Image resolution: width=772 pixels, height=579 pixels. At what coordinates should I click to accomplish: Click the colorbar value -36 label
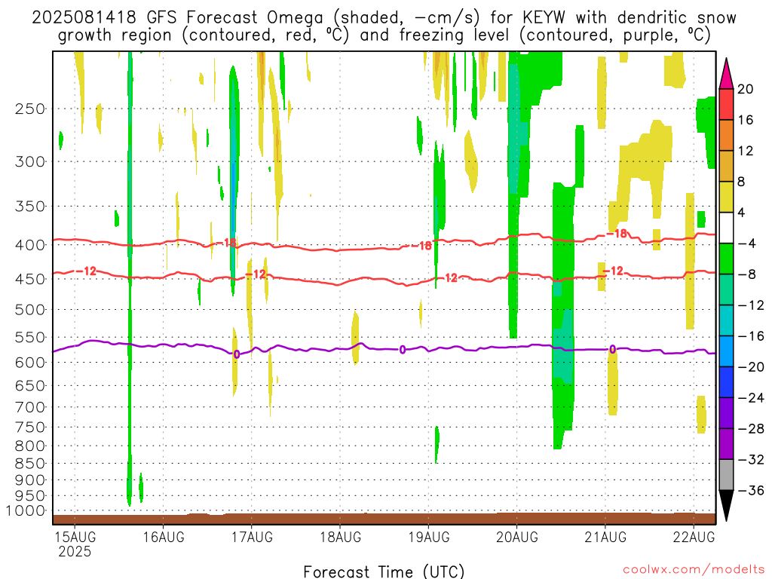(x=751, y=490)
